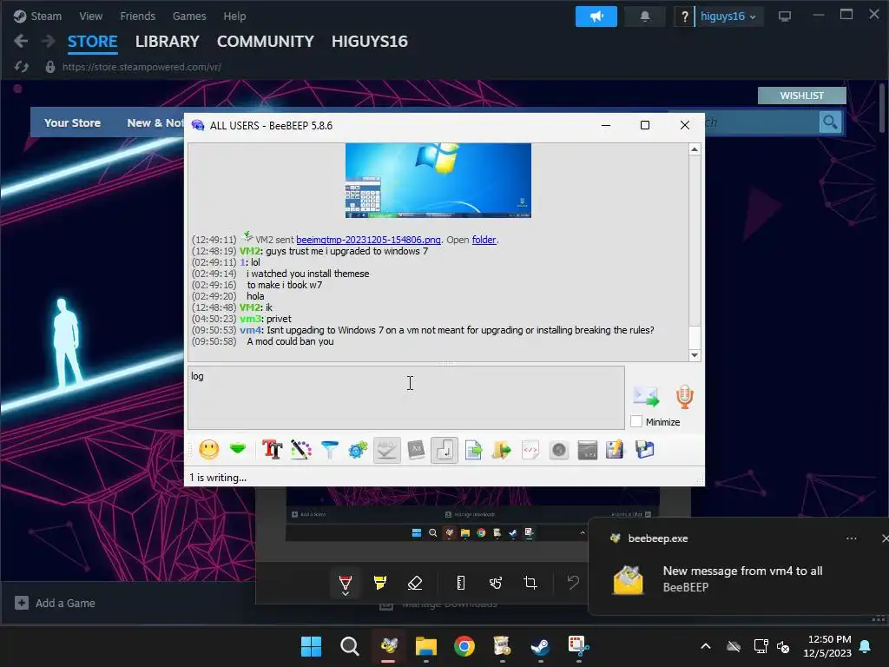Click the send folder icon with green arrow

502,451
